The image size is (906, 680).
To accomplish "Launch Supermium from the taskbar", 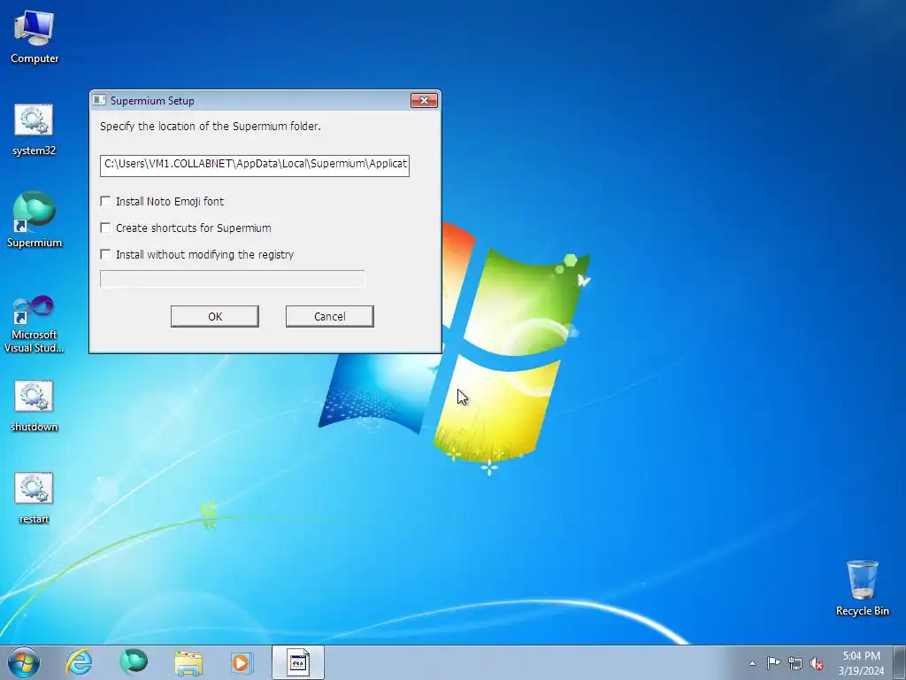I will tap(134, 662).
